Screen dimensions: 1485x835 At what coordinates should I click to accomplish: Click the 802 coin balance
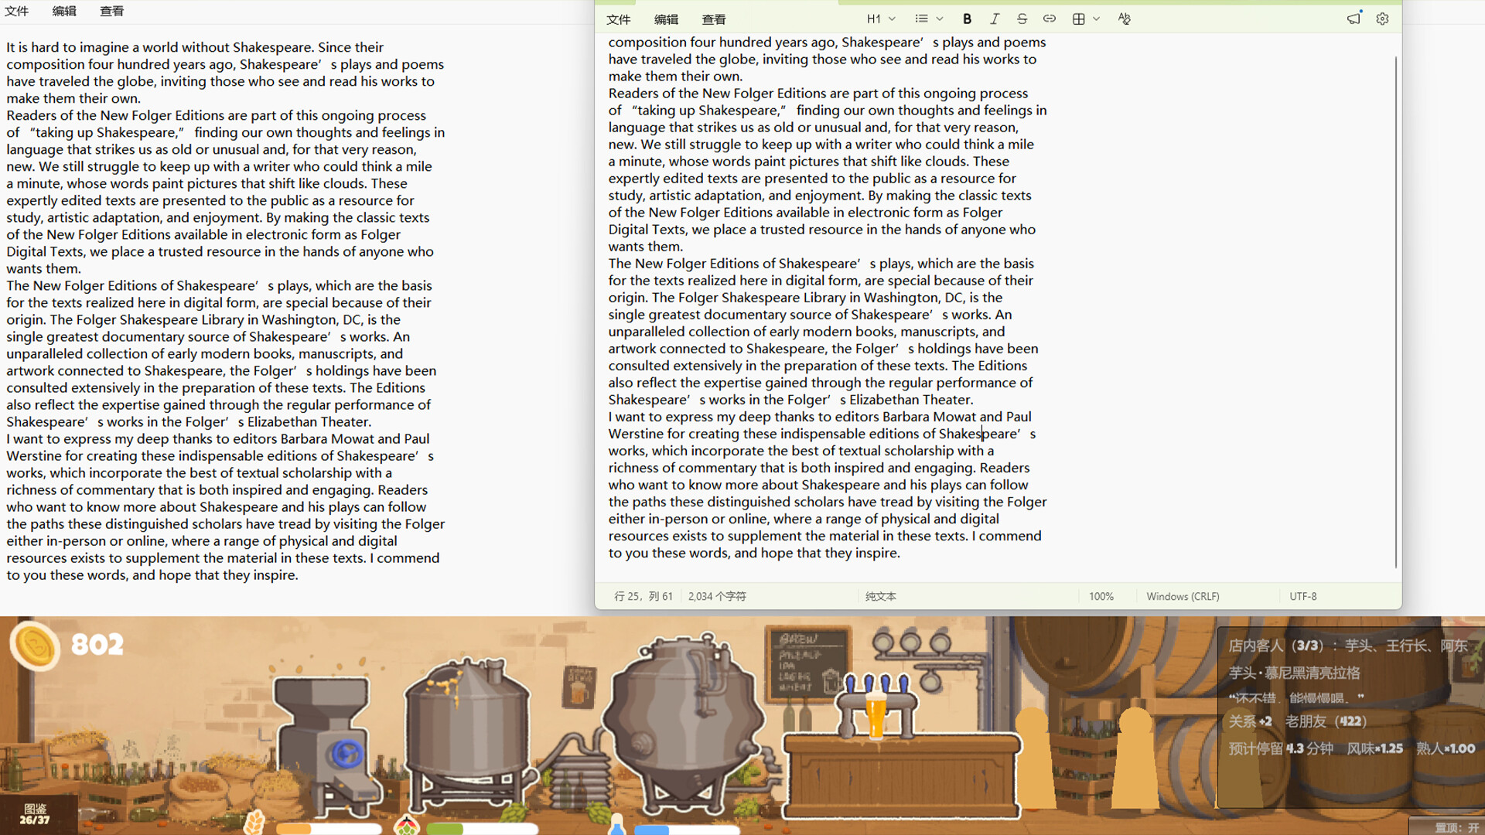pyautogui.click(x=97, y=644)
